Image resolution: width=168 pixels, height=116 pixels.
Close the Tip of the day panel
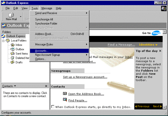click(x=160, y=51)
